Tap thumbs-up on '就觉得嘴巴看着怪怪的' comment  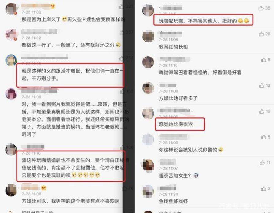[264, 60]
